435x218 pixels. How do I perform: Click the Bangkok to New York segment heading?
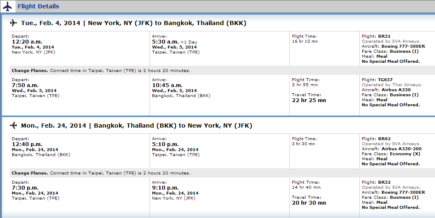coord(136,126)
